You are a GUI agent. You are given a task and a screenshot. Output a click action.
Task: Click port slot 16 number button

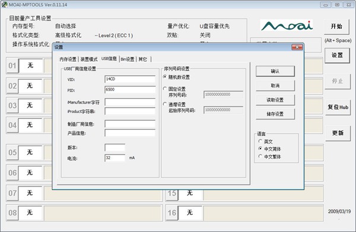[x=171, y=212]
